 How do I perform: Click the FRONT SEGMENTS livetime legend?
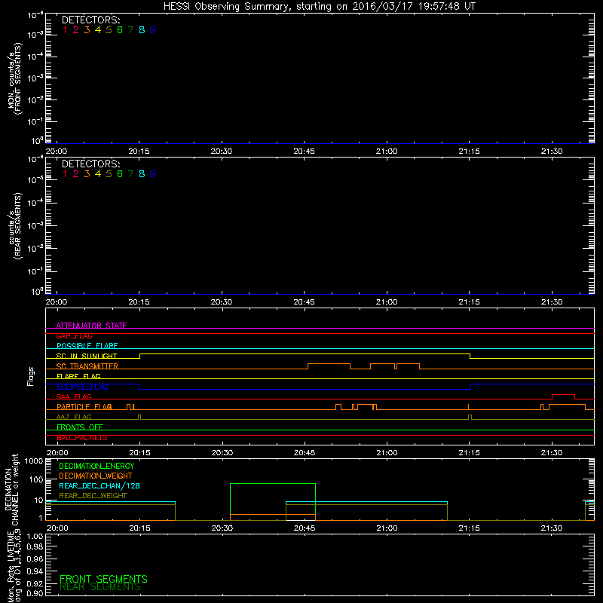(103, 579)
